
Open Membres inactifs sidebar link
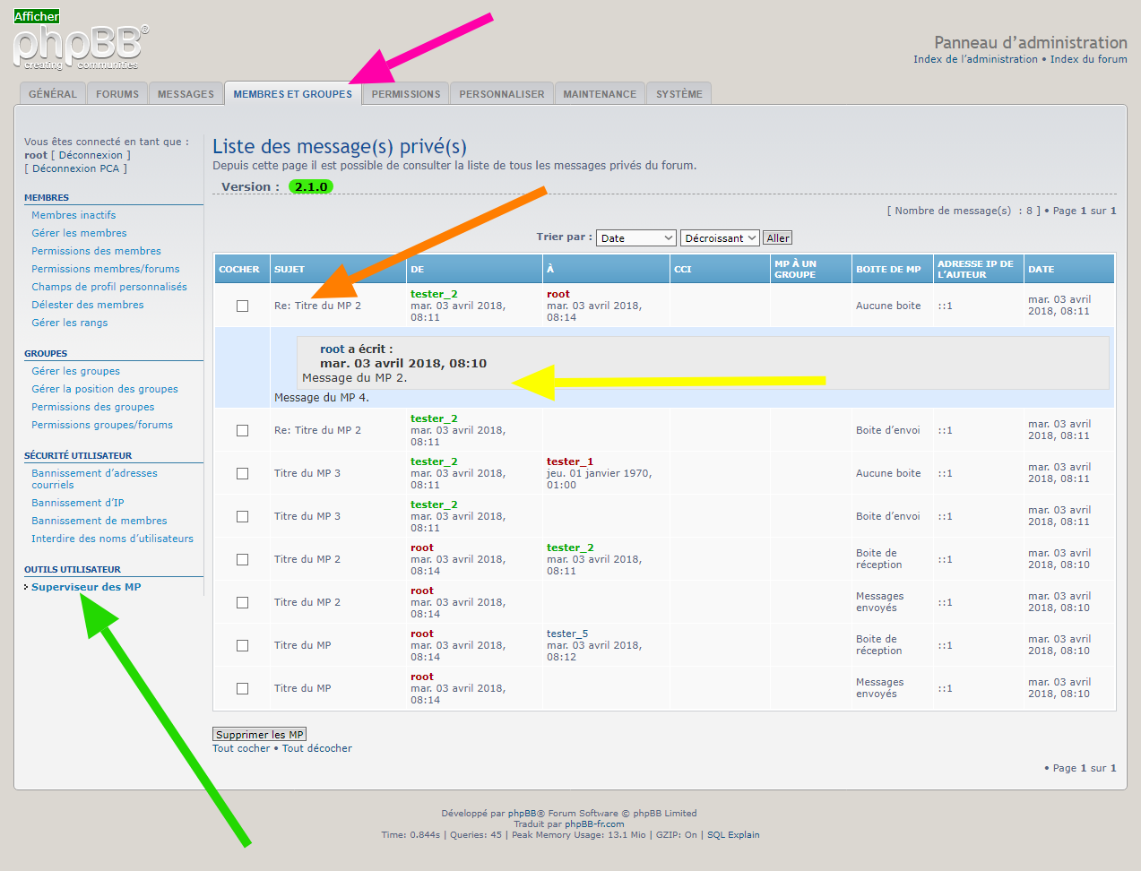(x=73, y=215)
